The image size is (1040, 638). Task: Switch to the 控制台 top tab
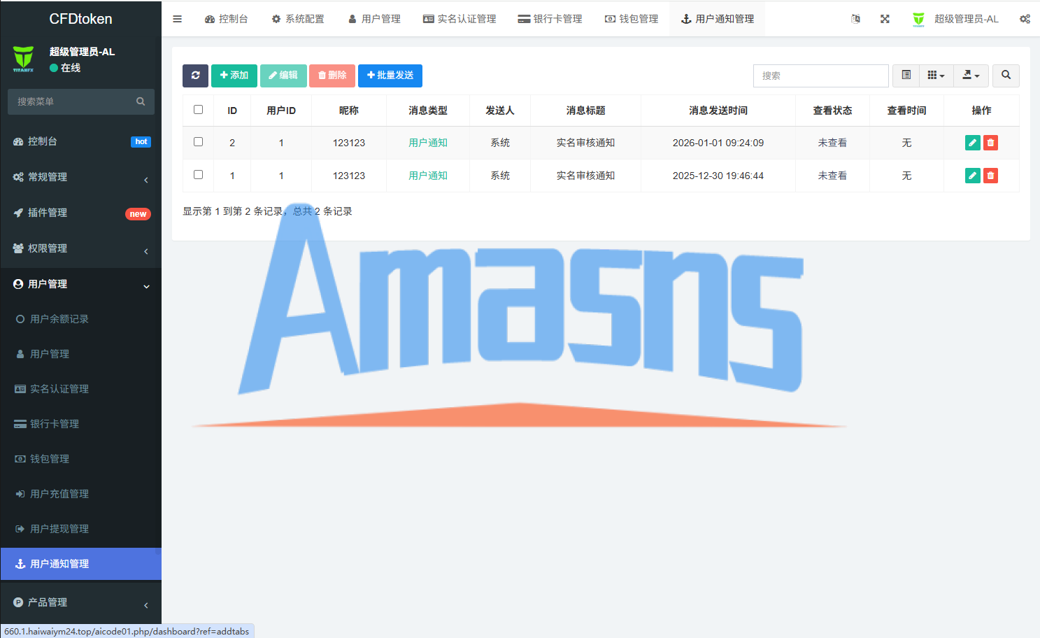tap(227, 19)
